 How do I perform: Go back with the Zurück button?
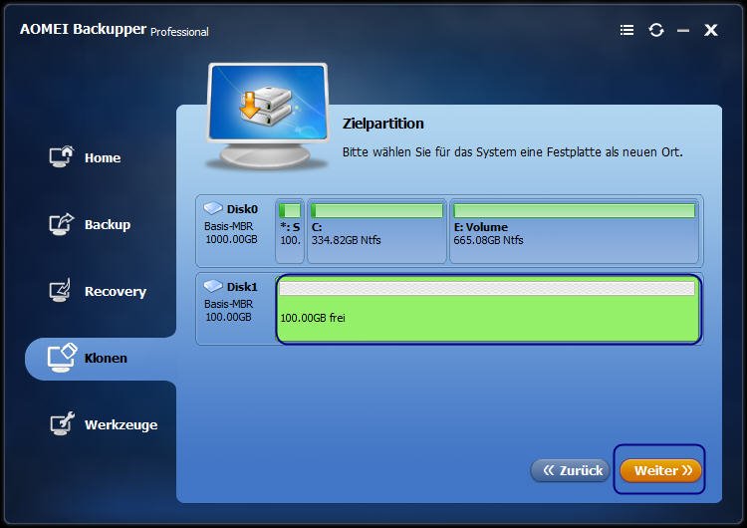pyautogui.click(x=571, y=470)
